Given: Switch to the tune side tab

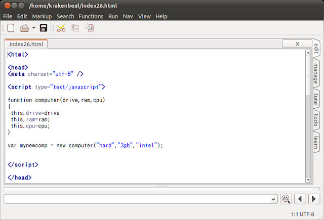Looking at the screenshot, I should pyautogui.click(x=316, y=99).
